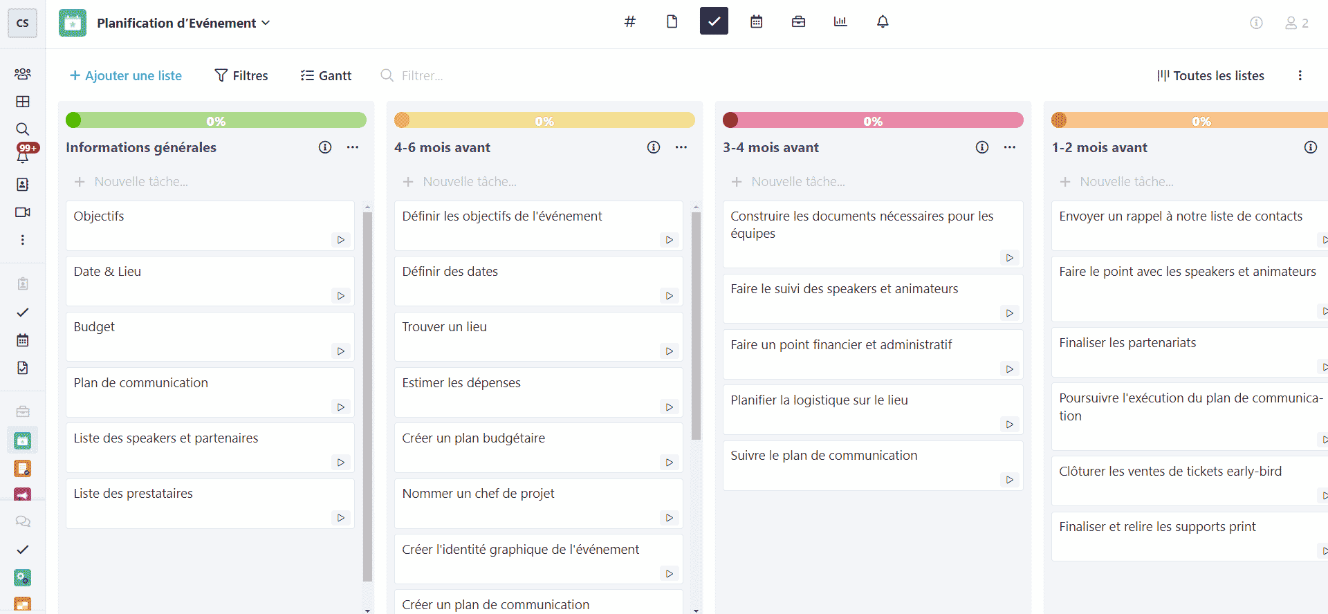Click the green Informations générales progress bar

(x=216, y=120)
